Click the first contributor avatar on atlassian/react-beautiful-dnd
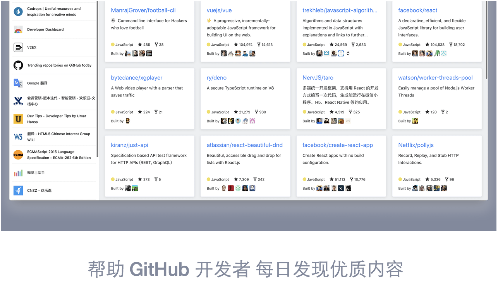This screenshot has height=299, width=498. tap(223, 188)
